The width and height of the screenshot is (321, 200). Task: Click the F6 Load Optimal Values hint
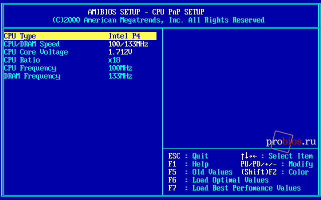pos(219,180)
